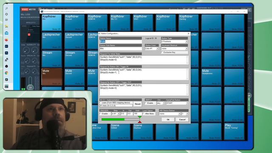
Task: Click the MIDI note mapping field
Action: pyautogui.click(x=116, y=105)
